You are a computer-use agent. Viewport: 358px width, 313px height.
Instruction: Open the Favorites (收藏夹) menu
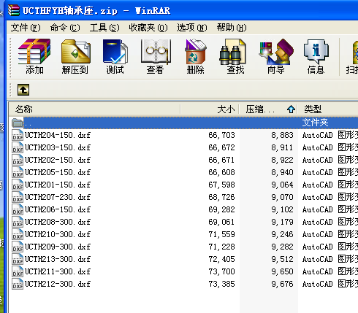pos(148,28)
